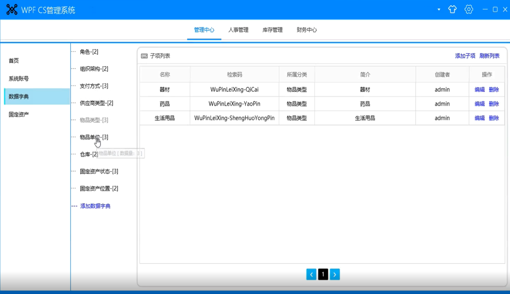The image size is (510, 294).
Task: Click the app logo icon in title bar
Action: (x=12, y=10)
